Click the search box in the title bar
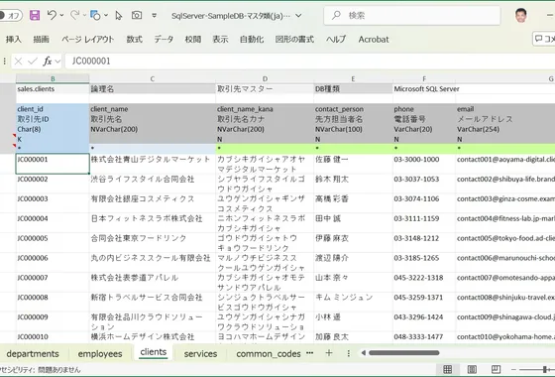This screenshot has height=377, width=555. click(412, 15)
